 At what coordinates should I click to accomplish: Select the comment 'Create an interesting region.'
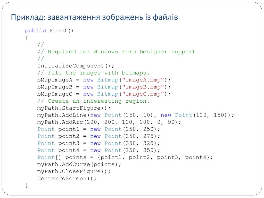point(93,101)
